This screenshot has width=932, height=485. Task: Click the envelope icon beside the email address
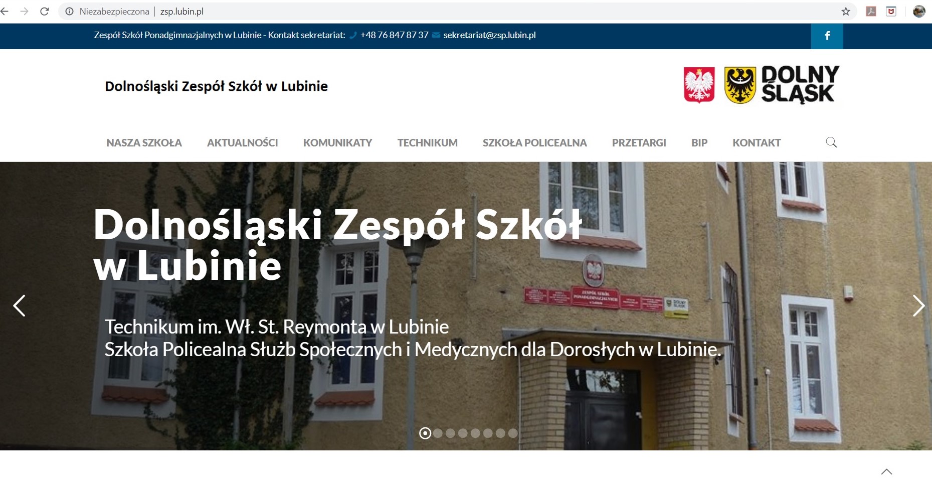(436, 36)
